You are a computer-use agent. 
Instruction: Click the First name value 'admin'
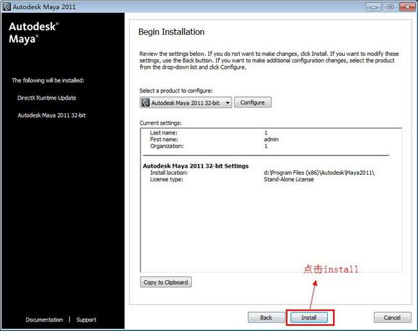[x=271, y=139]
